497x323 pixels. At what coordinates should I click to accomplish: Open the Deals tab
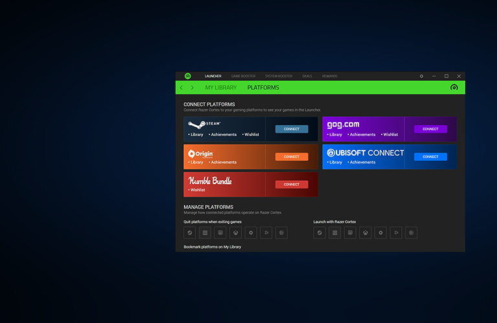pos(307,76)
